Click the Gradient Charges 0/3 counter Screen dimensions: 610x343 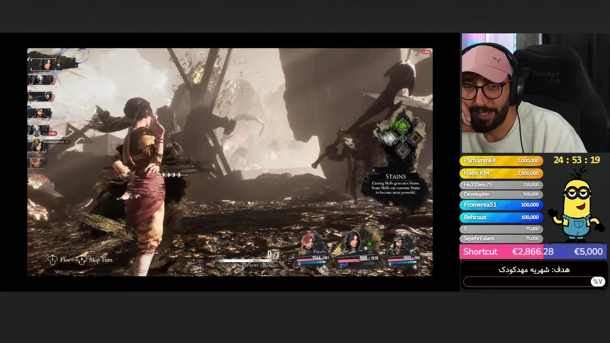[x=273, y=254]
